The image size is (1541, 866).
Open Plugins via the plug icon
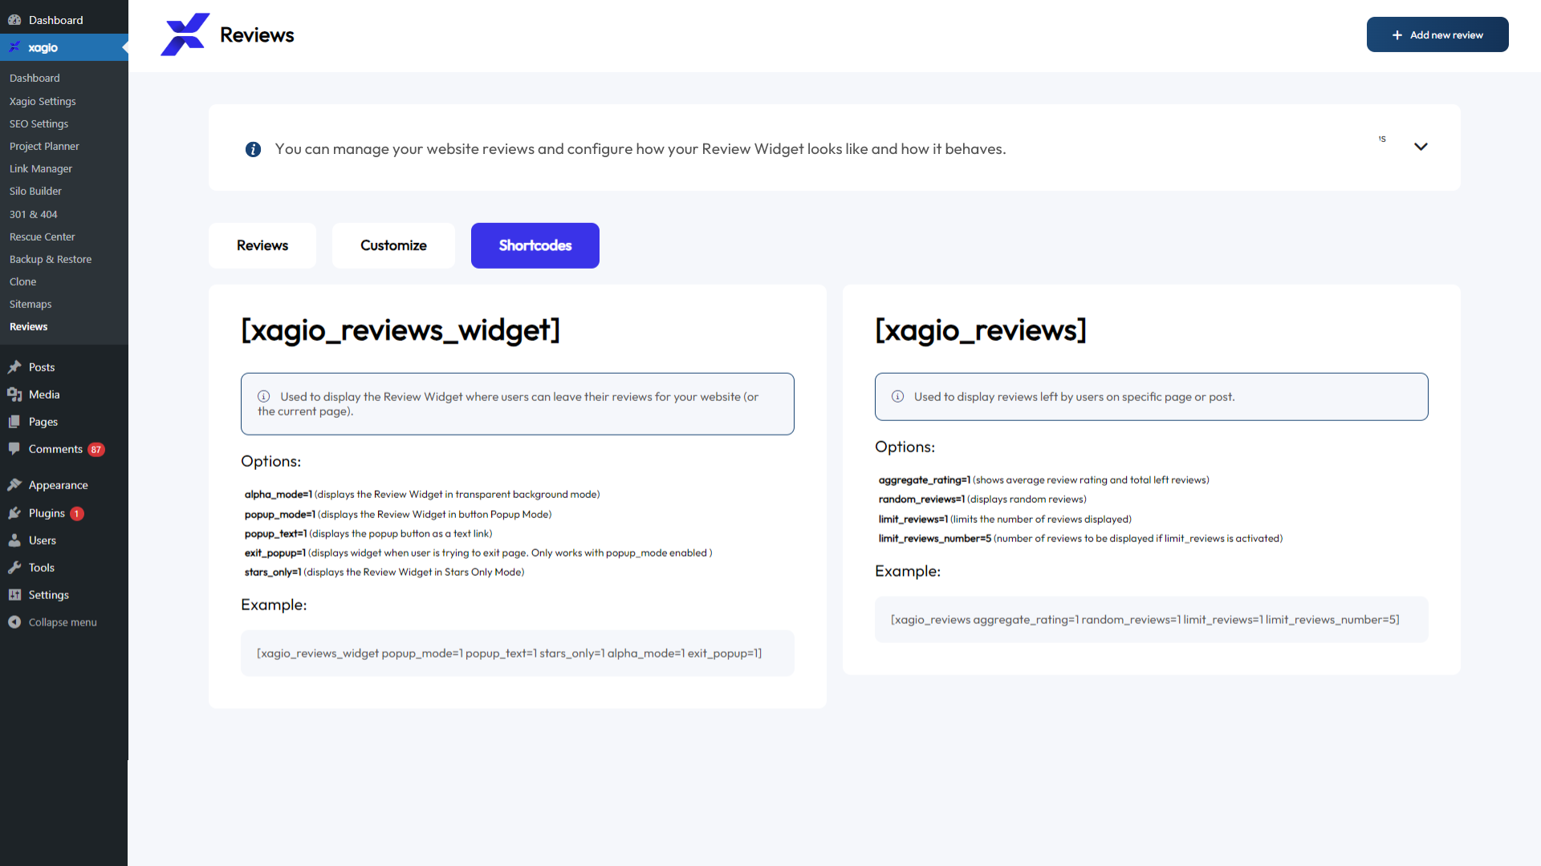click(14, 512)
